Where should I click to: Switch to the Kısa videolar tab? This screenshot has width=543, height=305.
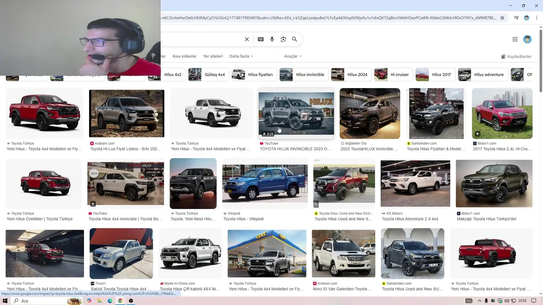(185, 56)
